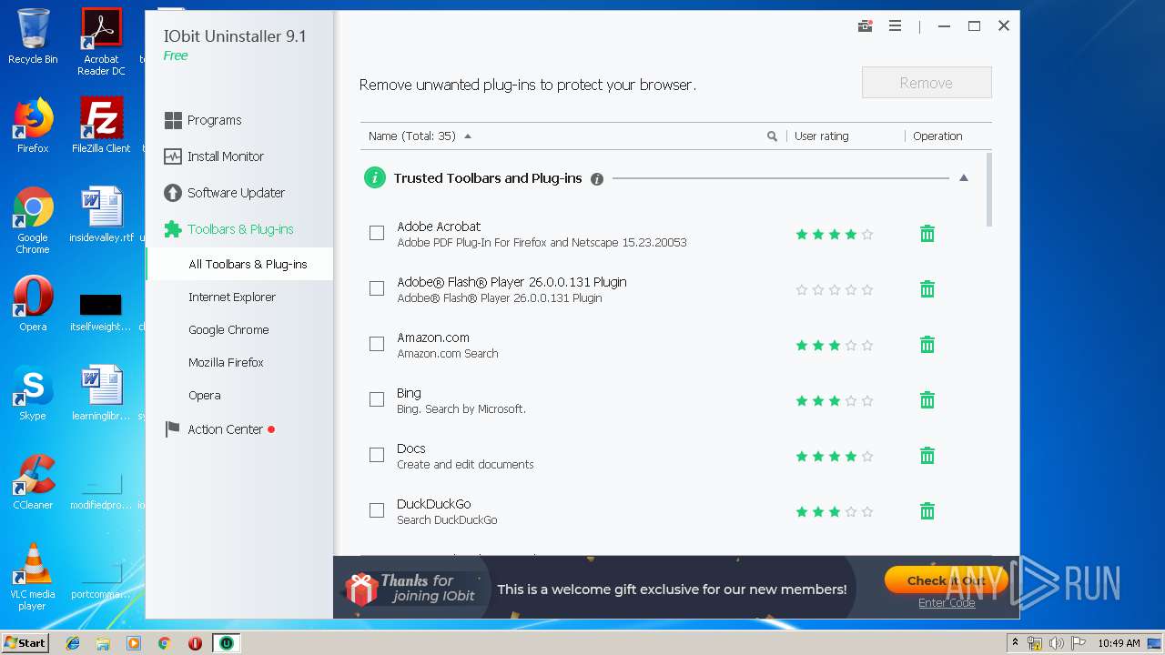Click the Remove button
The image size is (1165, 655).
(x=927, y=83)
